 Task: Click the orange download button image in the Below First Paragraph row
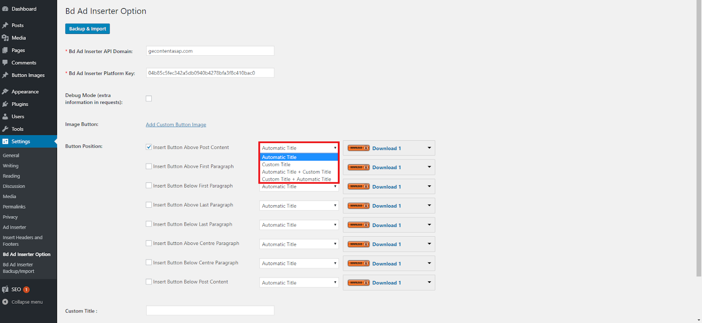pos(359,187)
